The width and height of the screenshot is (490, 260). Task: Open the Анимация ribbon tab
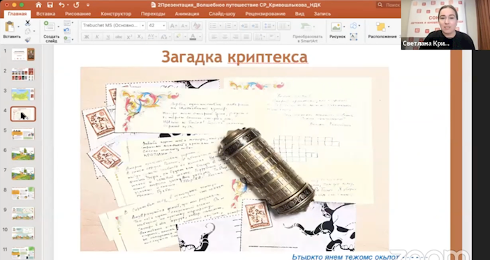coord(187,14)
